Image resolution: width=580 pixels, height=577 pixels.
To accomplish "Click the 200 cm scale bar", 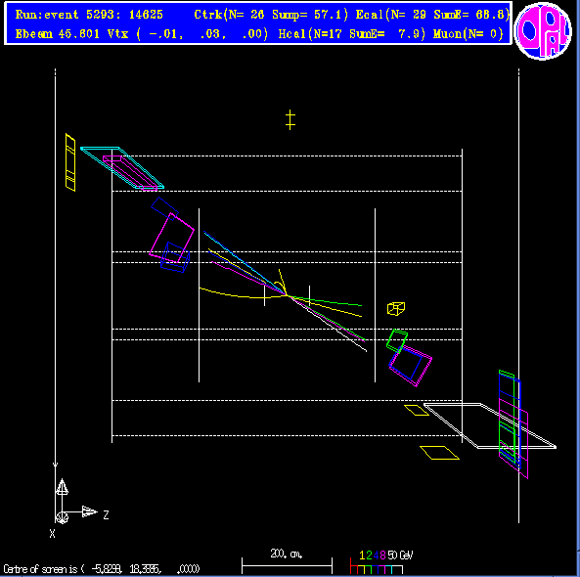I will (x=287, y=562).
